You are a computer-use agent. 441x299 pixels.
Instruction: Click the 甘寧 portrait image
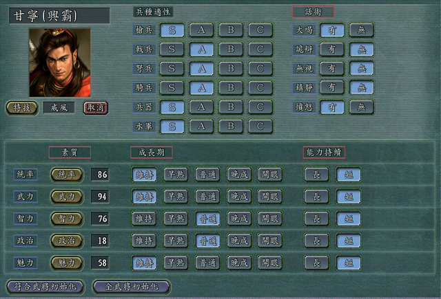tap(60, 63)
